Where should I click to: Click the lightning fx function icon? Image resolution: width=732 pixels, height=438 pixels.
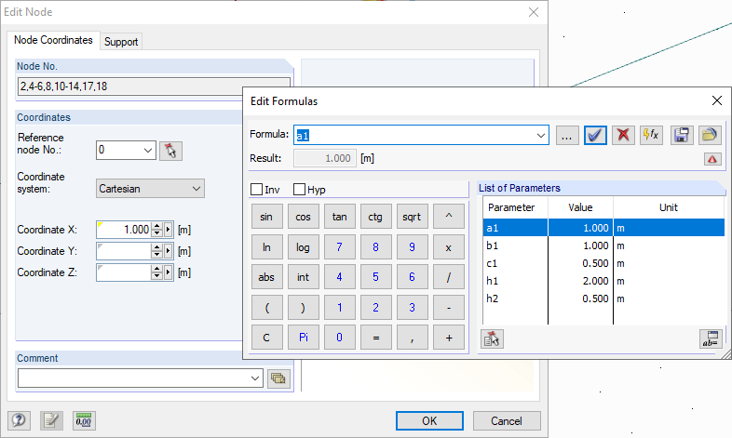(x=649, y=135)
